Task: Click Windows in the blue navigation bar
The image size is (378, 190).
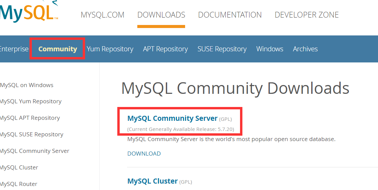Action: pos(270,49)
